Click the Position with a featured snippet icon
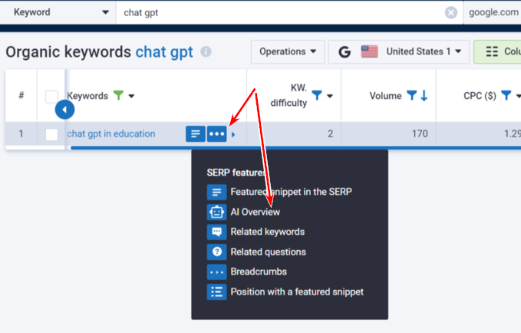This screenshot has width=521, height=333. click(x=216, y=292)
